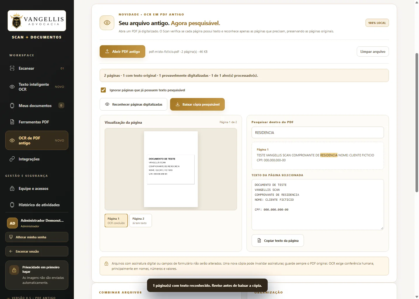Screen dimensions: 419x299
Task: Click the AD user avatar badge
Action: click(x=12, y=223)
